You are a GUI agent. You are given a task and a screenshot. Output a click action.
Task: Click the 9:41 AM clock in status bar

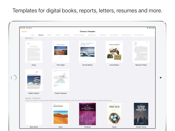click(x=23, y=28)
